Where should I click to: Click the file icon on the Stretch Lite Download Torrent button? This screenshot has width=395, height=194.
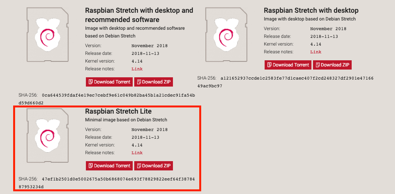point(91,166)
